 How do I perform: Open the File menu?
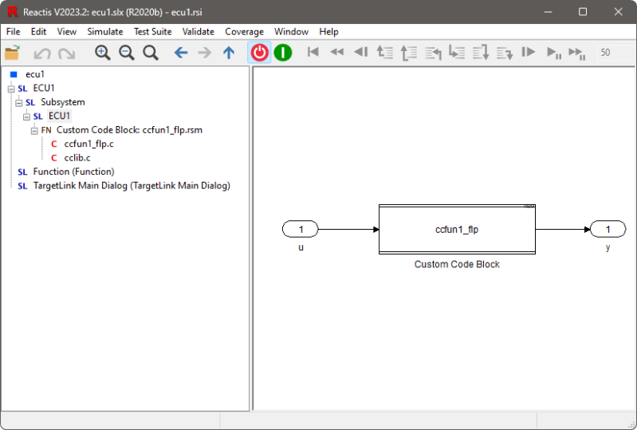pyautogui.click(x=13, y=32)
